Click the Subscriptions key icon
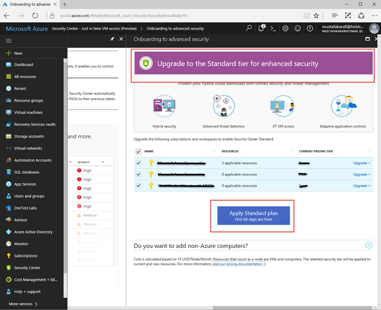 coord(9,256)
